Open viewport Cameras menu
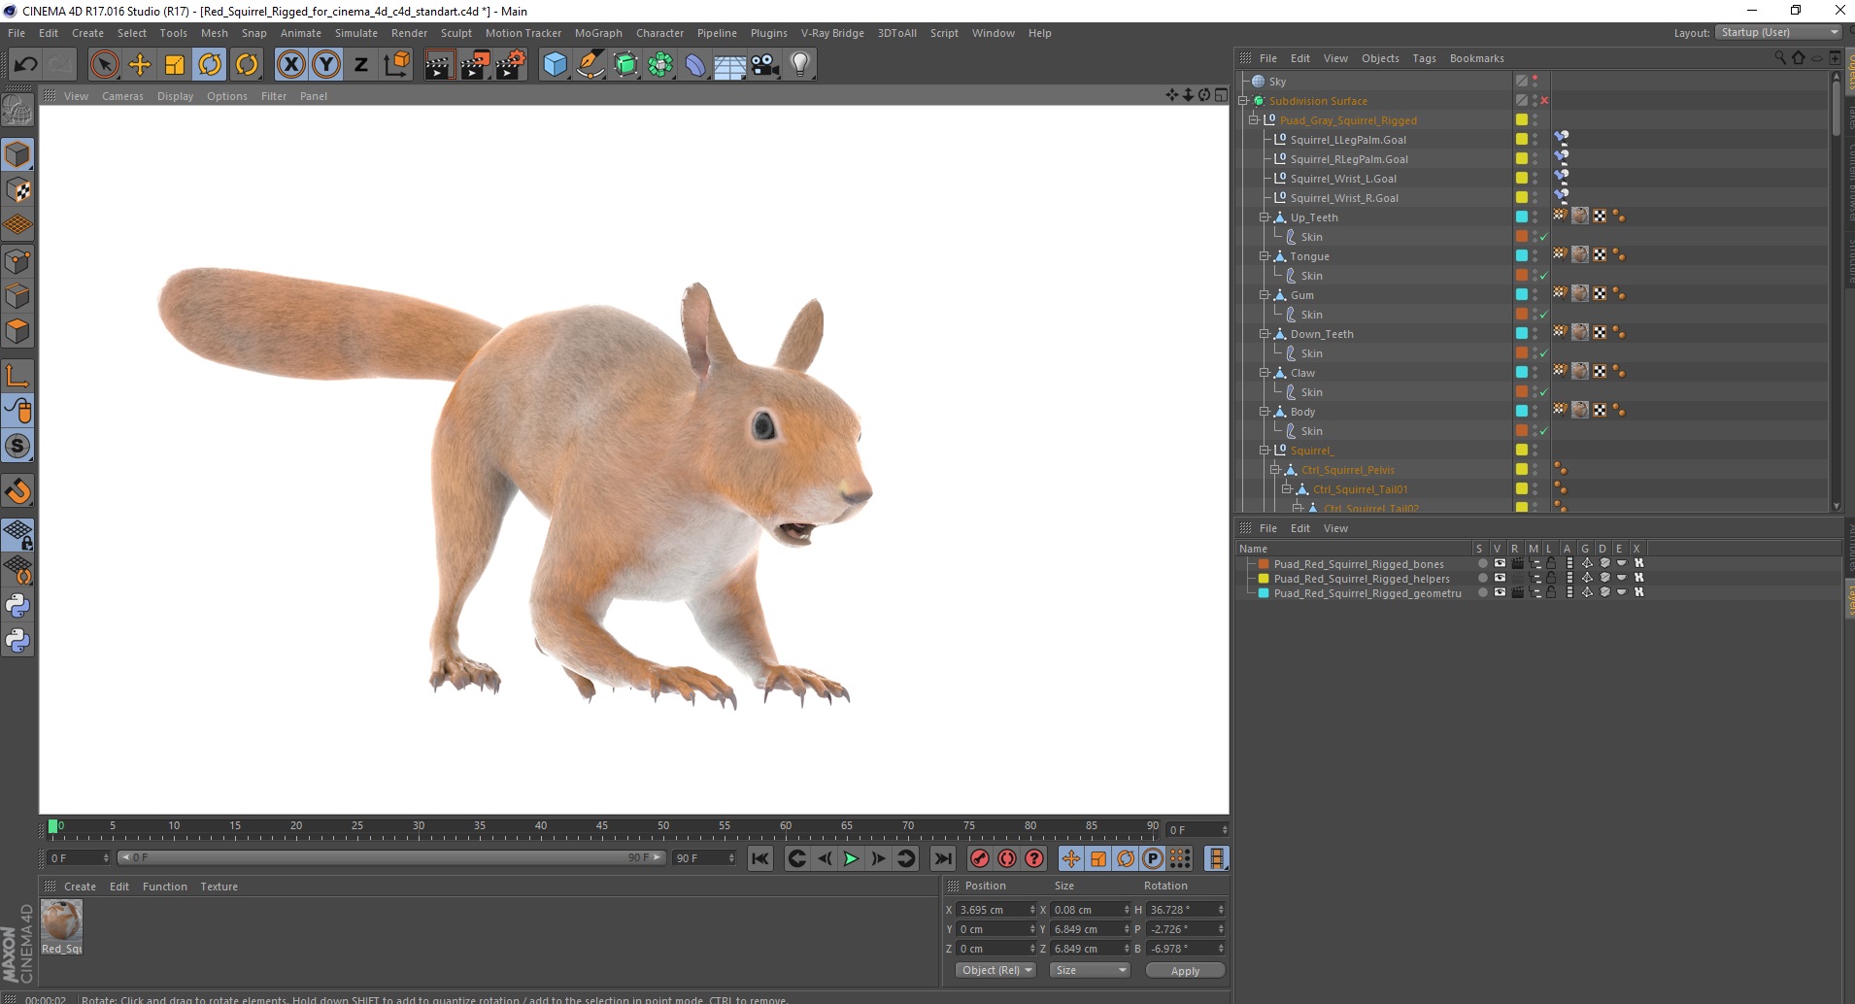The width and height of the screenshot is (1855, 1004). coord(122,96)
